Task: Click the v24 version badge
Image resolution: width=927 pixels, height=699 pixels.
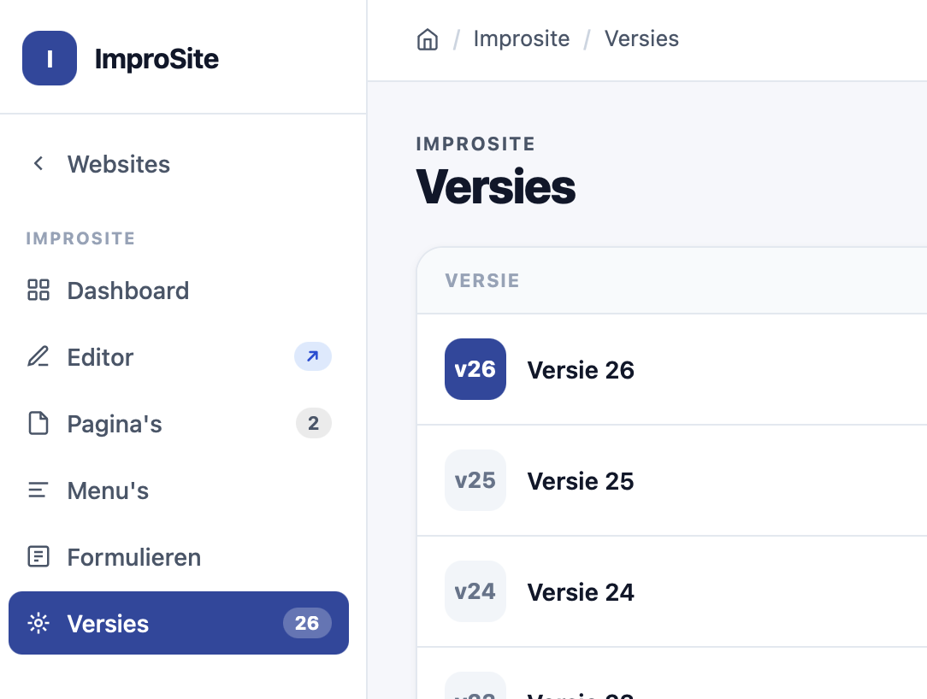Action: 475,591
